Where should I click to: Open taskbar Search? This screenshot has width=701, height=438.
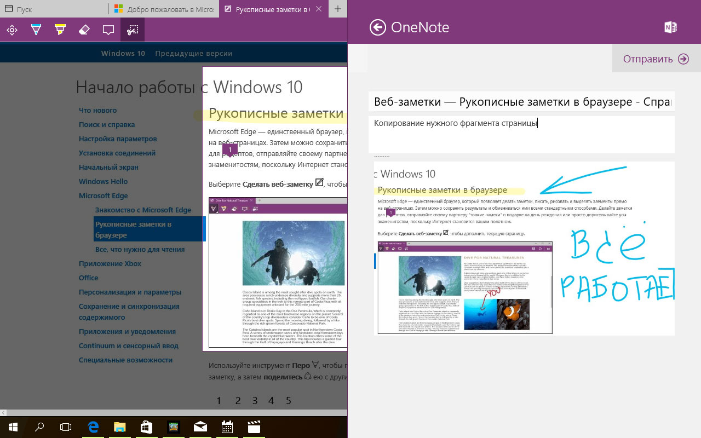click(39, 427)
